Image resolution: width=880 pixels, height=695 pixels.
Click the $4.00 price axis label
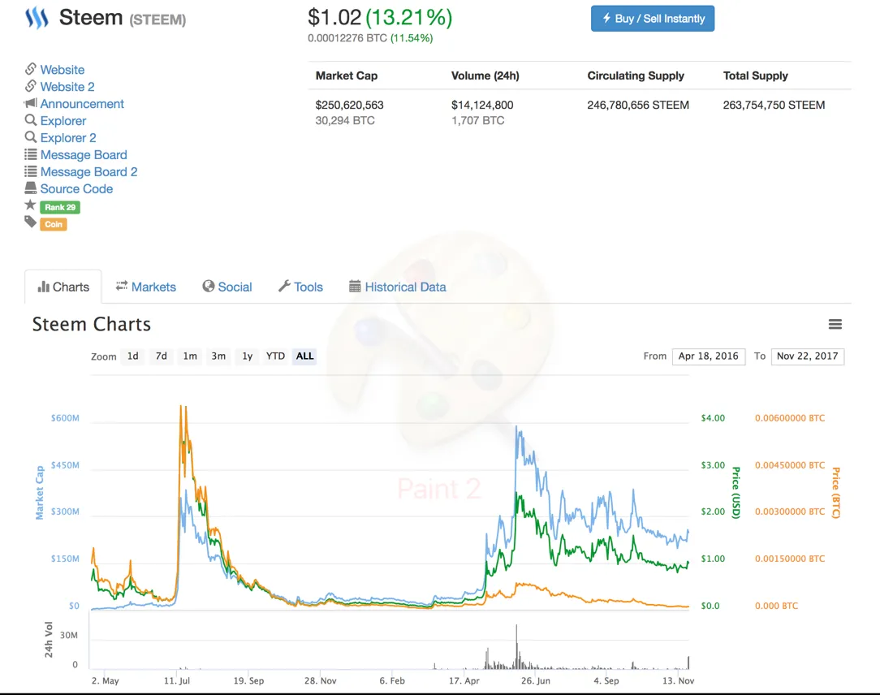713,418
